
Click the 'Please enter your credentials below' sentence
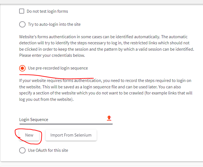coord(52,55)
